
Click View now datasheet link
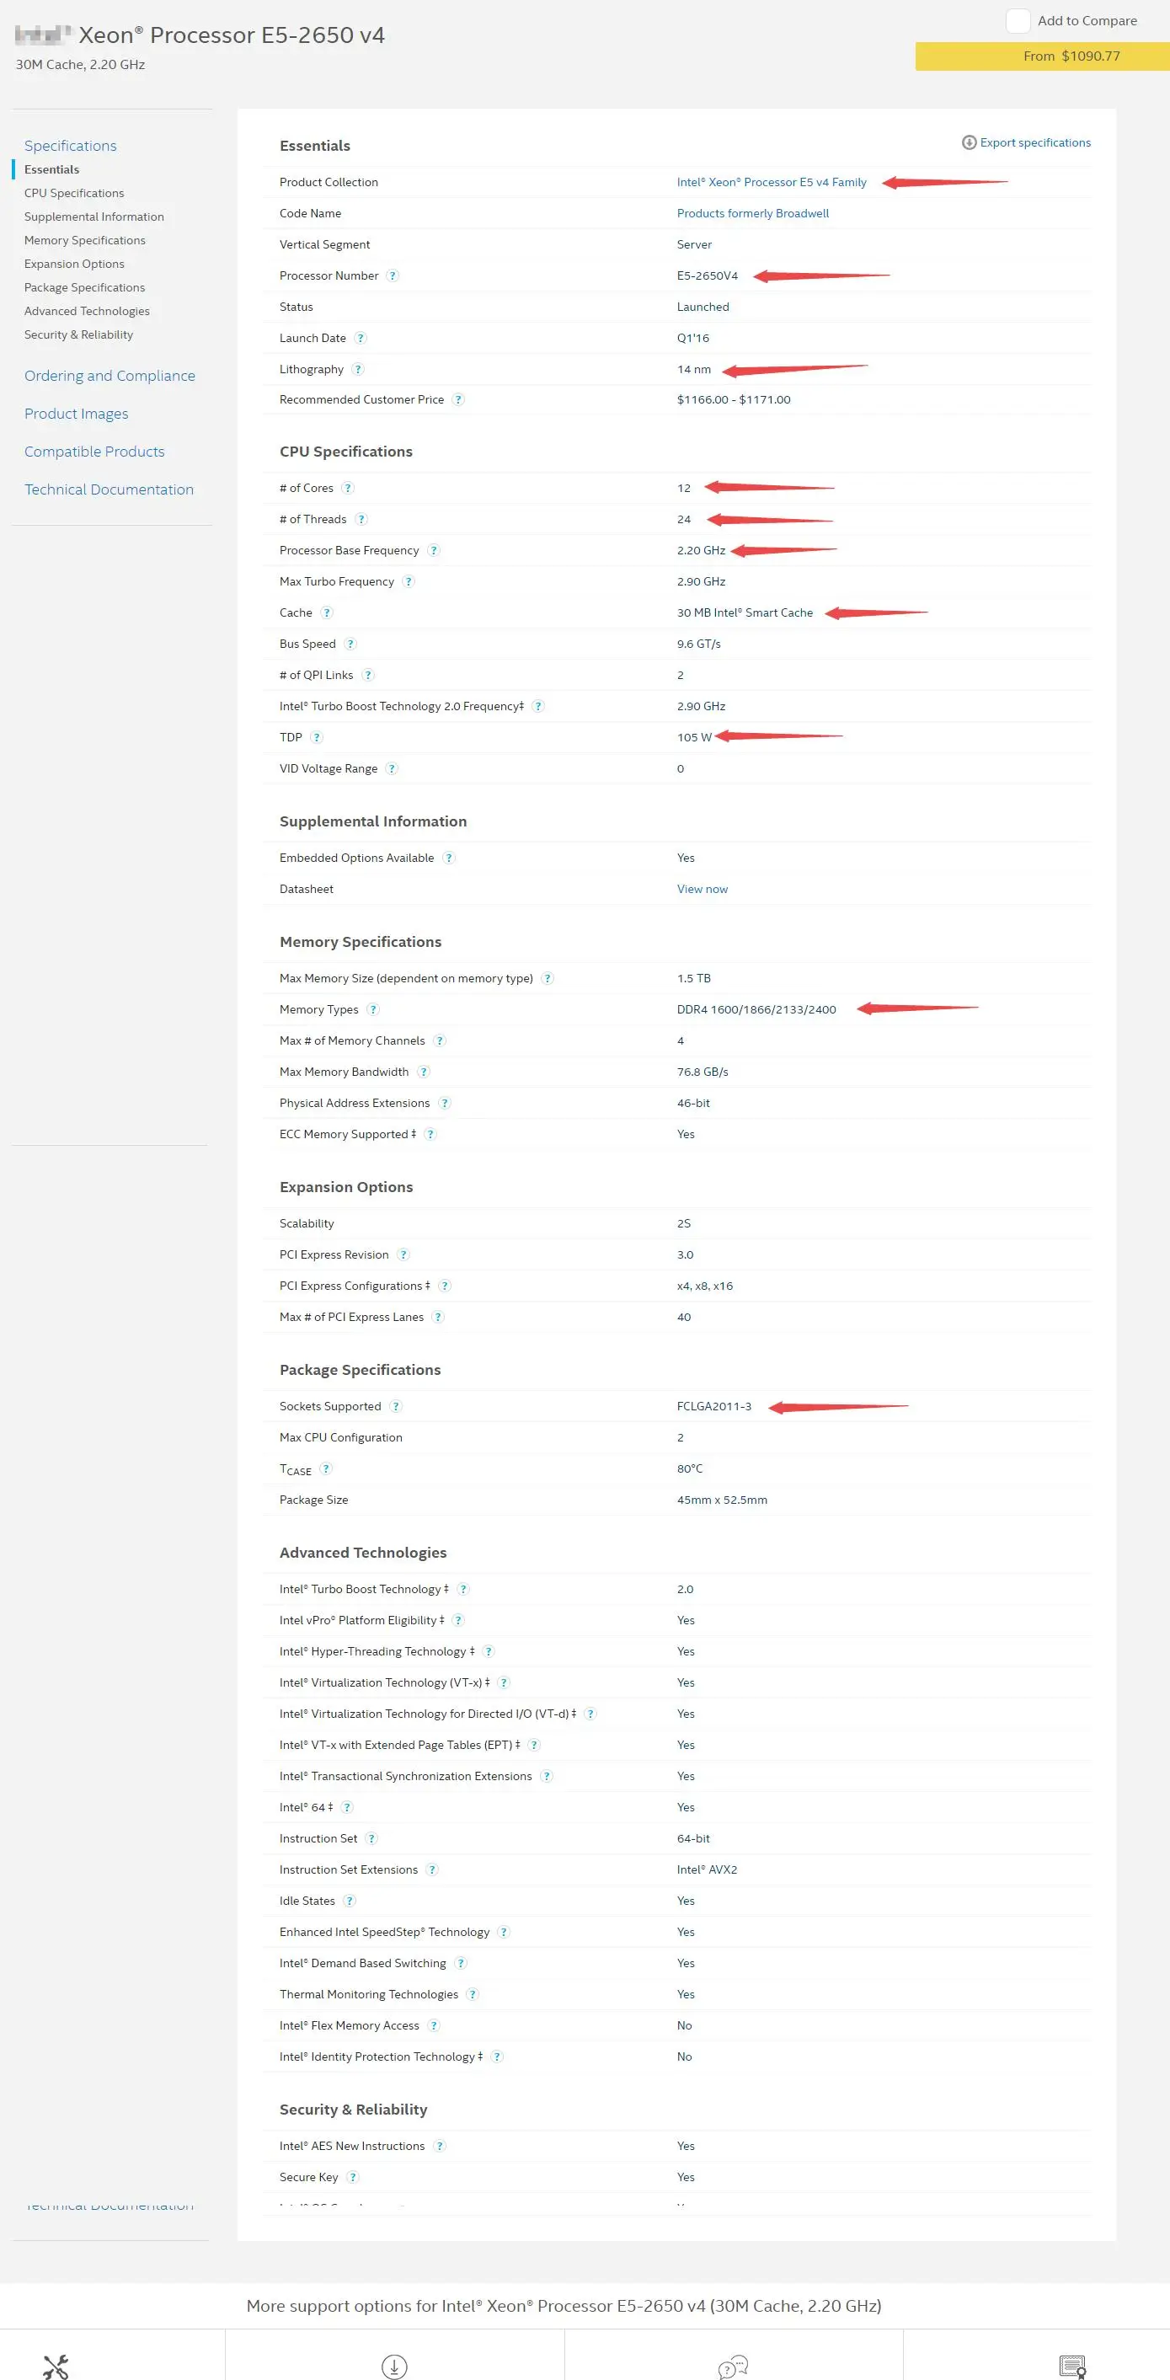click(702, 889)
